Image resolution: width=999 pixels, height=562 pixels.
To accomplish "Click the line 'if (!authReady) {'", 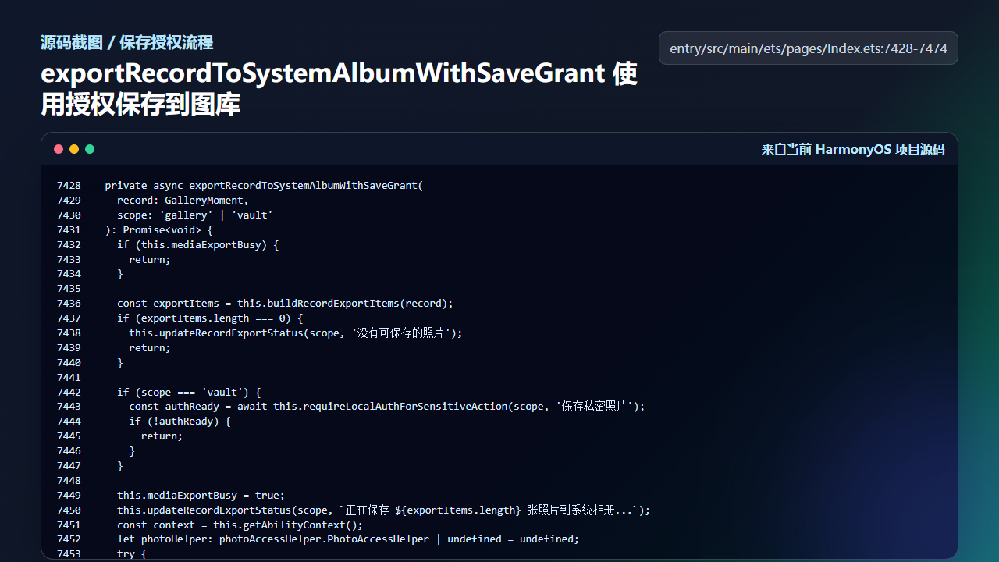I will click(180, 421).
